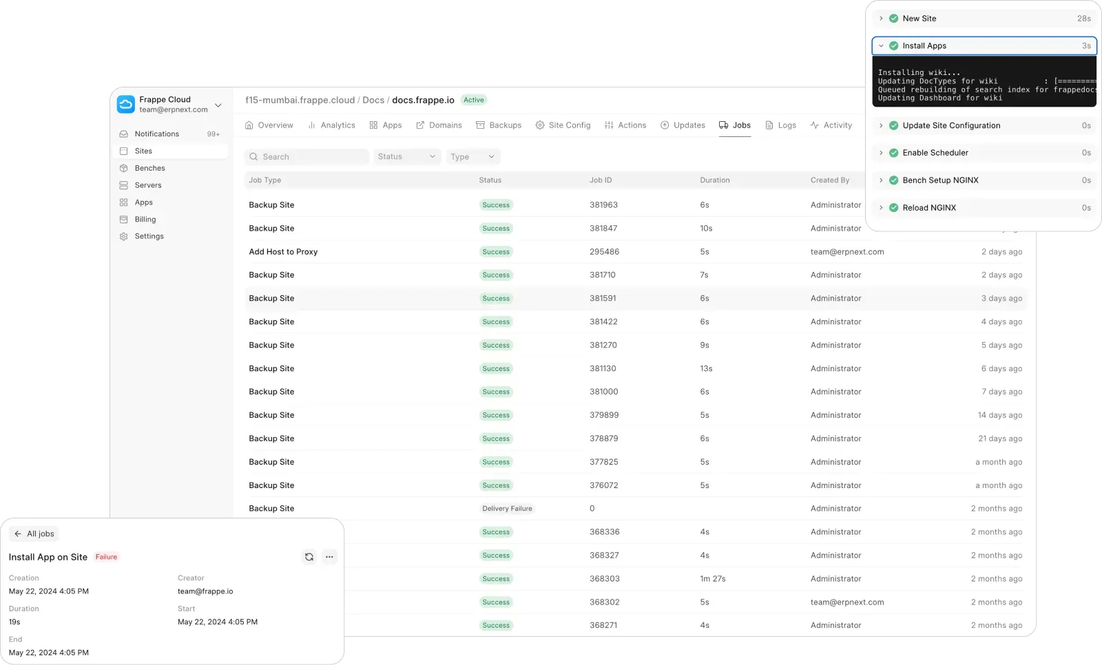Image resolution: width=1102 pixels, height=665 pixels.
Task: Collapse the Install Apps step
Action: 881,46
